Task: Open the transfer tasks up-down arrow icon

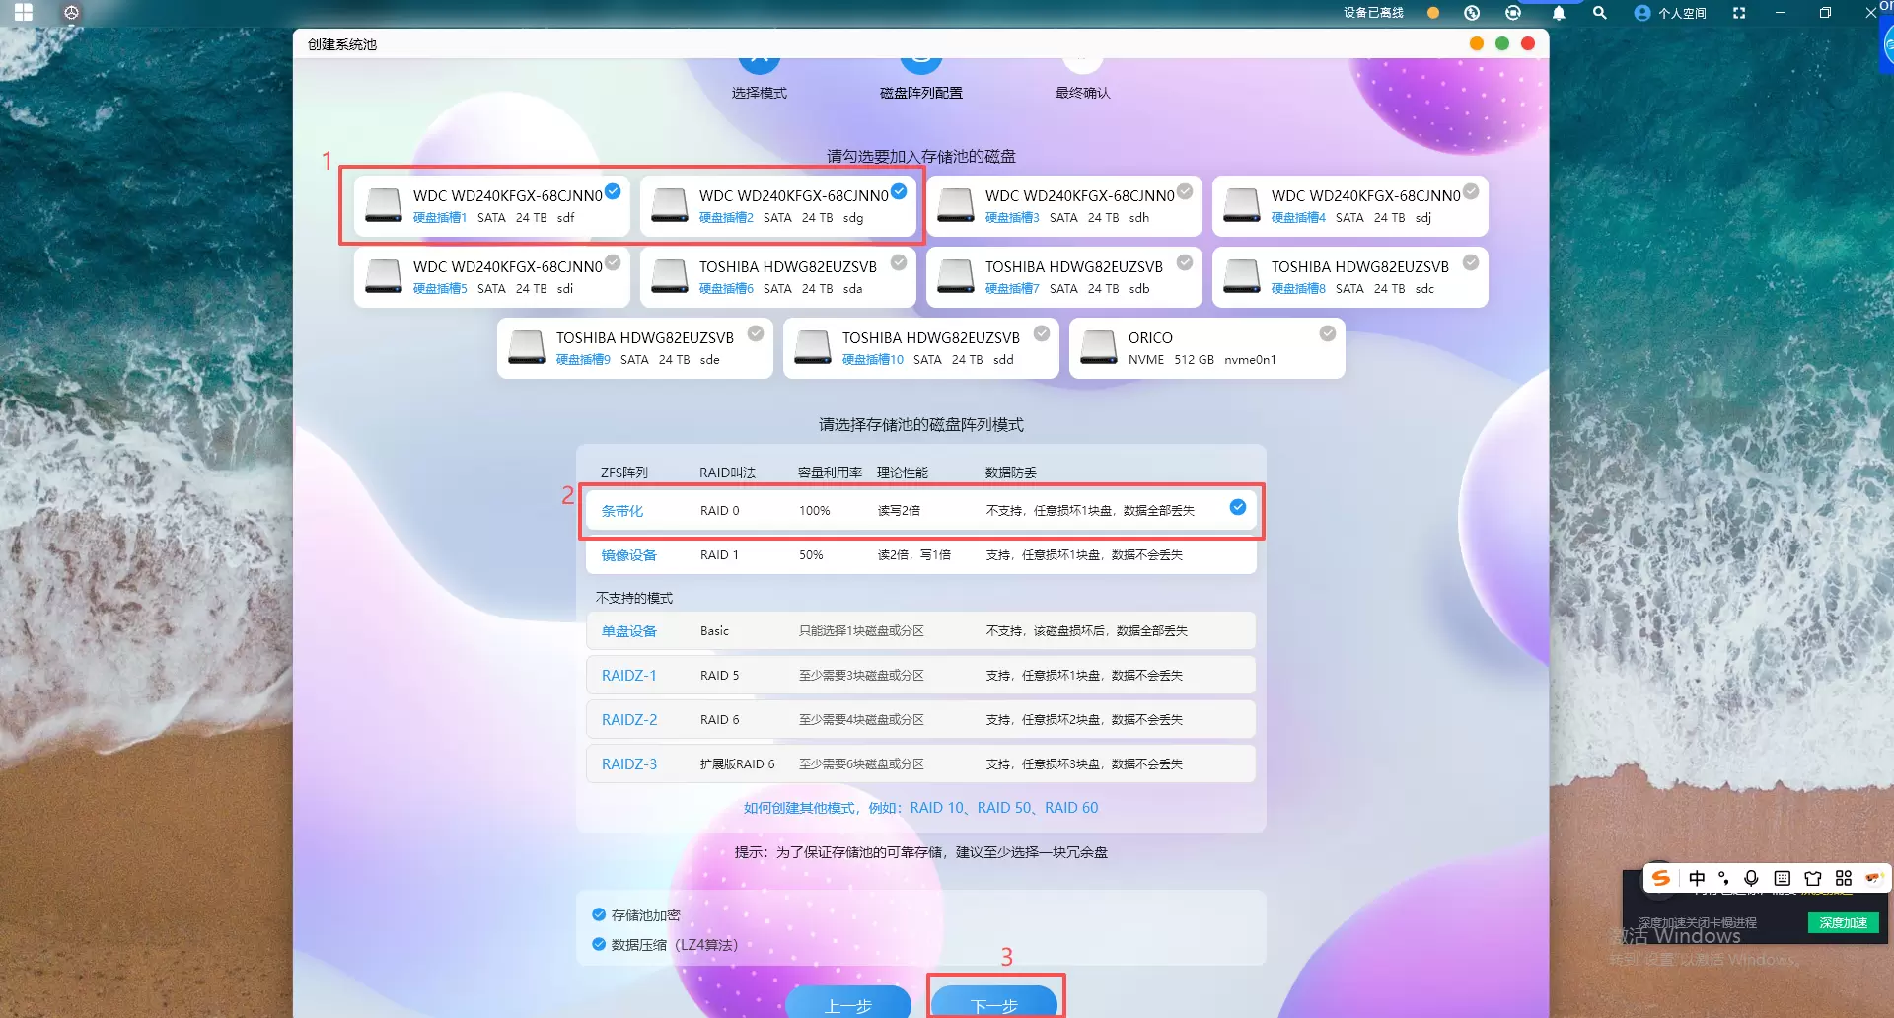Action: 1472,13
